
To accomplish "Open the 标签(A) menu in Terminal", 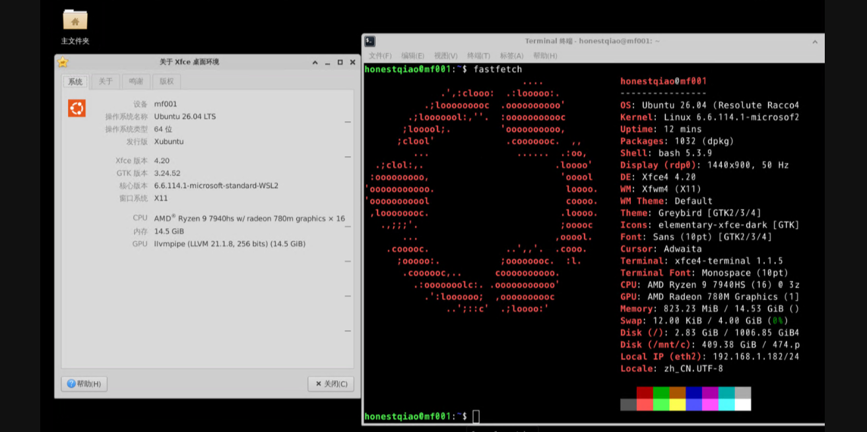I will click(x=511, y=56).
